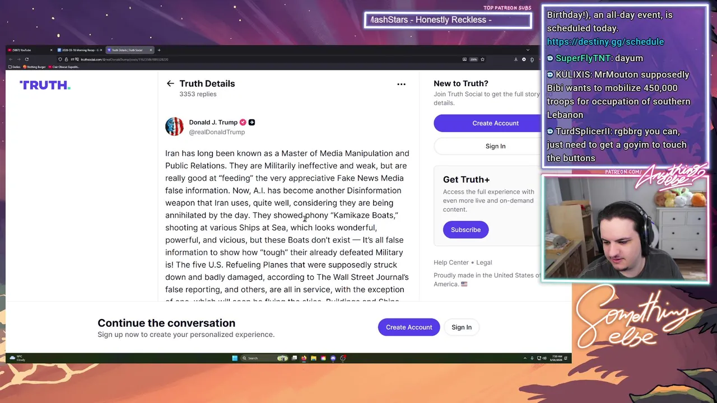Viewport: 717px width, 403px height.
Task: Open the browser downloads icon
Action: (516, 59)
